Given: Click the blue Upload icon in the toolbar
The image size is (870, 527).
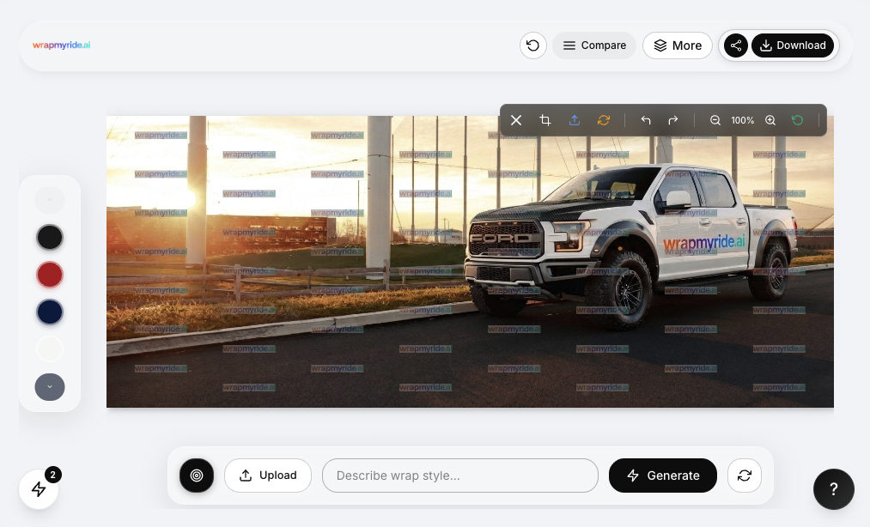Looking at the screenshot, I should pyautogui.click(x=574, y=120).
